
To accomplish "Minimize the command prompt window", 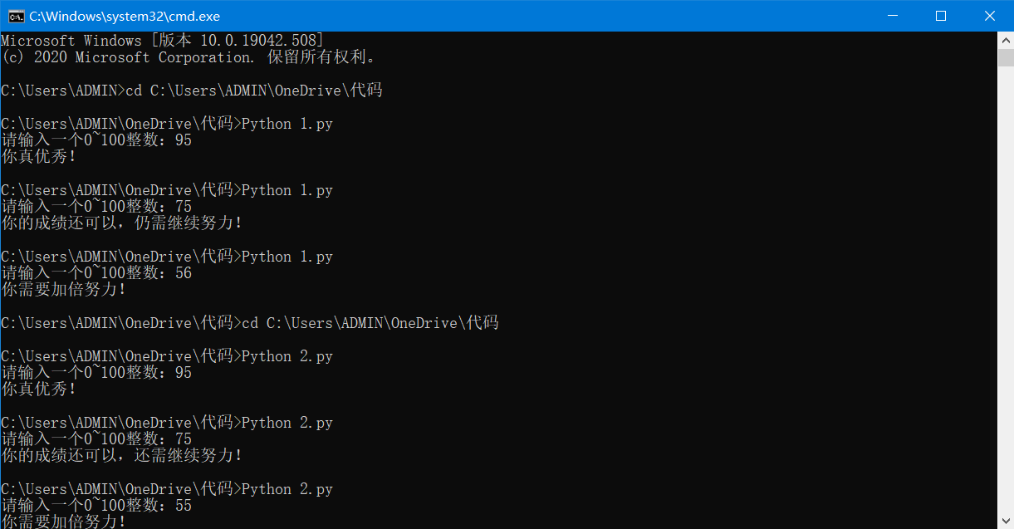I will pos(893,16).
